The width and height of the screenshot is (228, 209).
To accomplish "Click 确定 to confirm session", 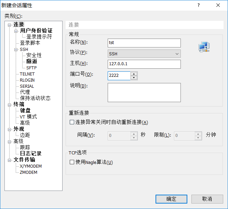I will (x=171, y=199).
